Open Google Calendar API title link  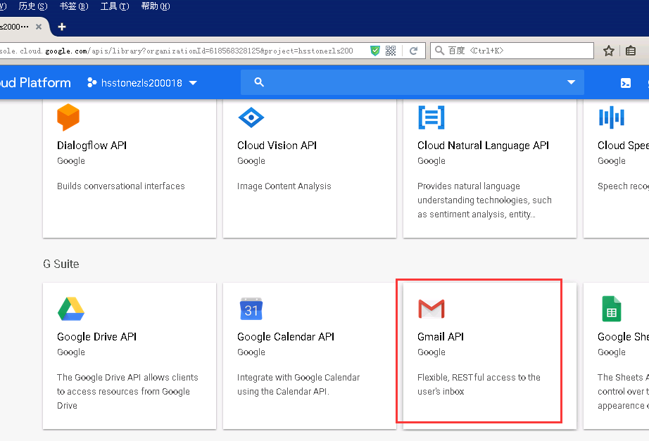[286, 337]
